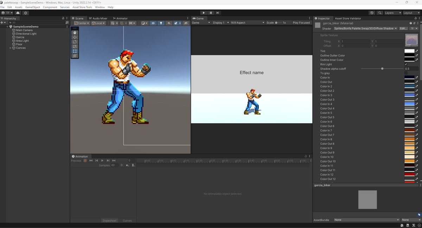Viewport: 422px width, 228px height.
Task: Play the animation clip in Animation window
Action: [x=102, y=161]
